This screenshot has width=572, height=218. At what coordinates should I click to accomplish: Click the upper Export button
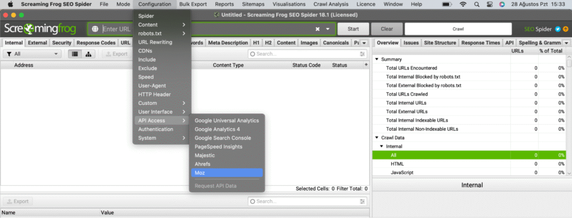coord(117,54)
